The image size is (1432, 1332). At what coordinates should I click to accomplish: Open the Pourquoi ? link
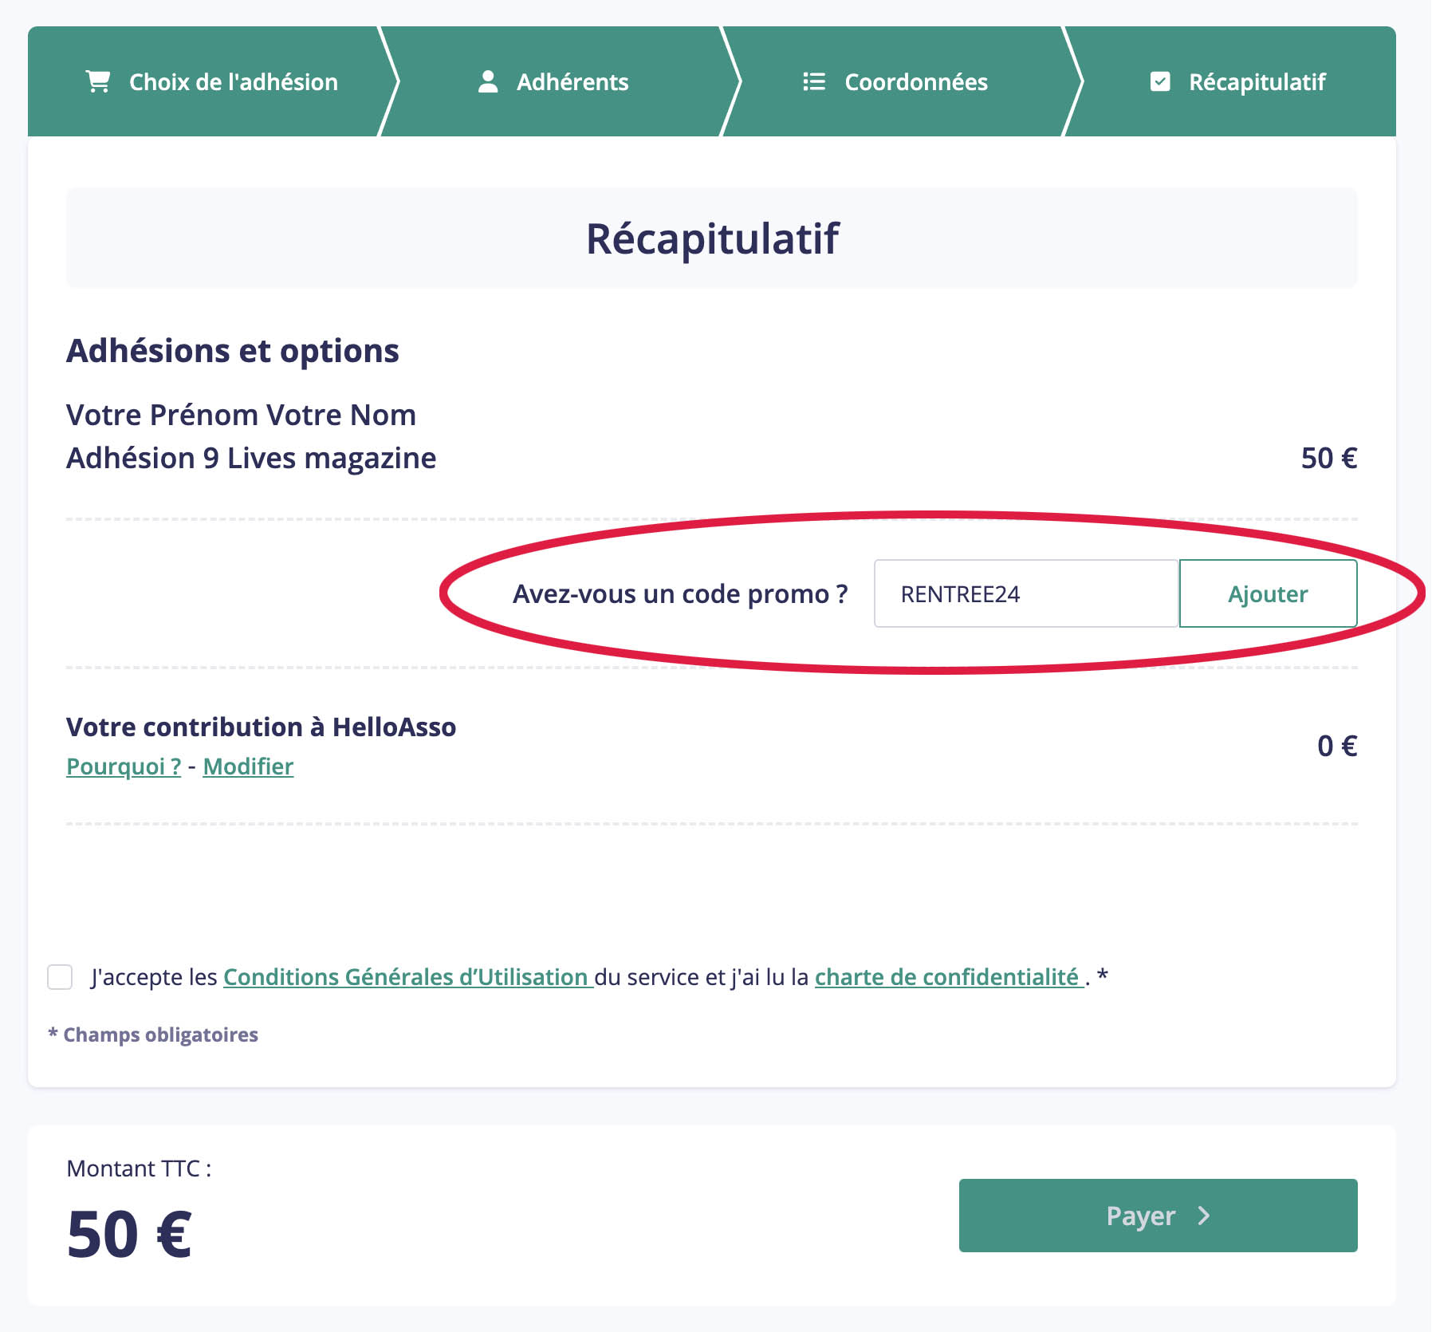[124, 766]
